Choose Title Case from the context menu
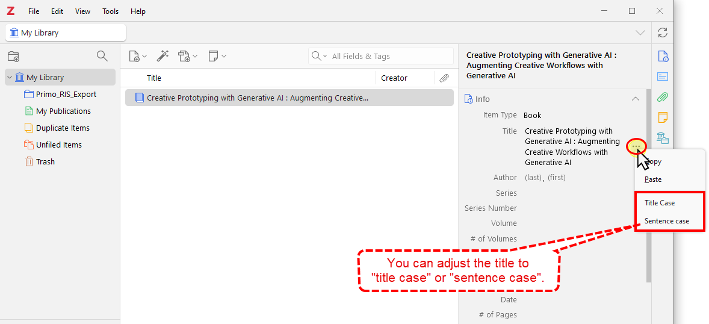 660,203
